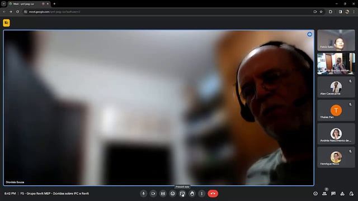Select Andréa Nascimento's tile
Screen dimensions: 358x201
[336, 134]
